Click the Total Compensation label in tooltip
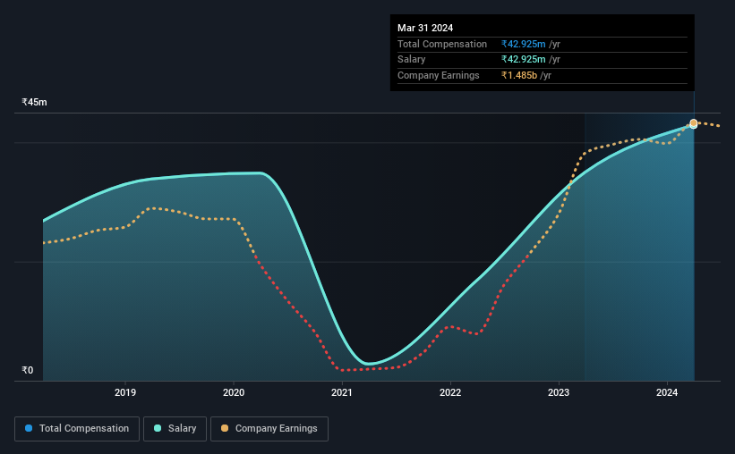This screenshot has height=454, width=735. tap(442, 44)
